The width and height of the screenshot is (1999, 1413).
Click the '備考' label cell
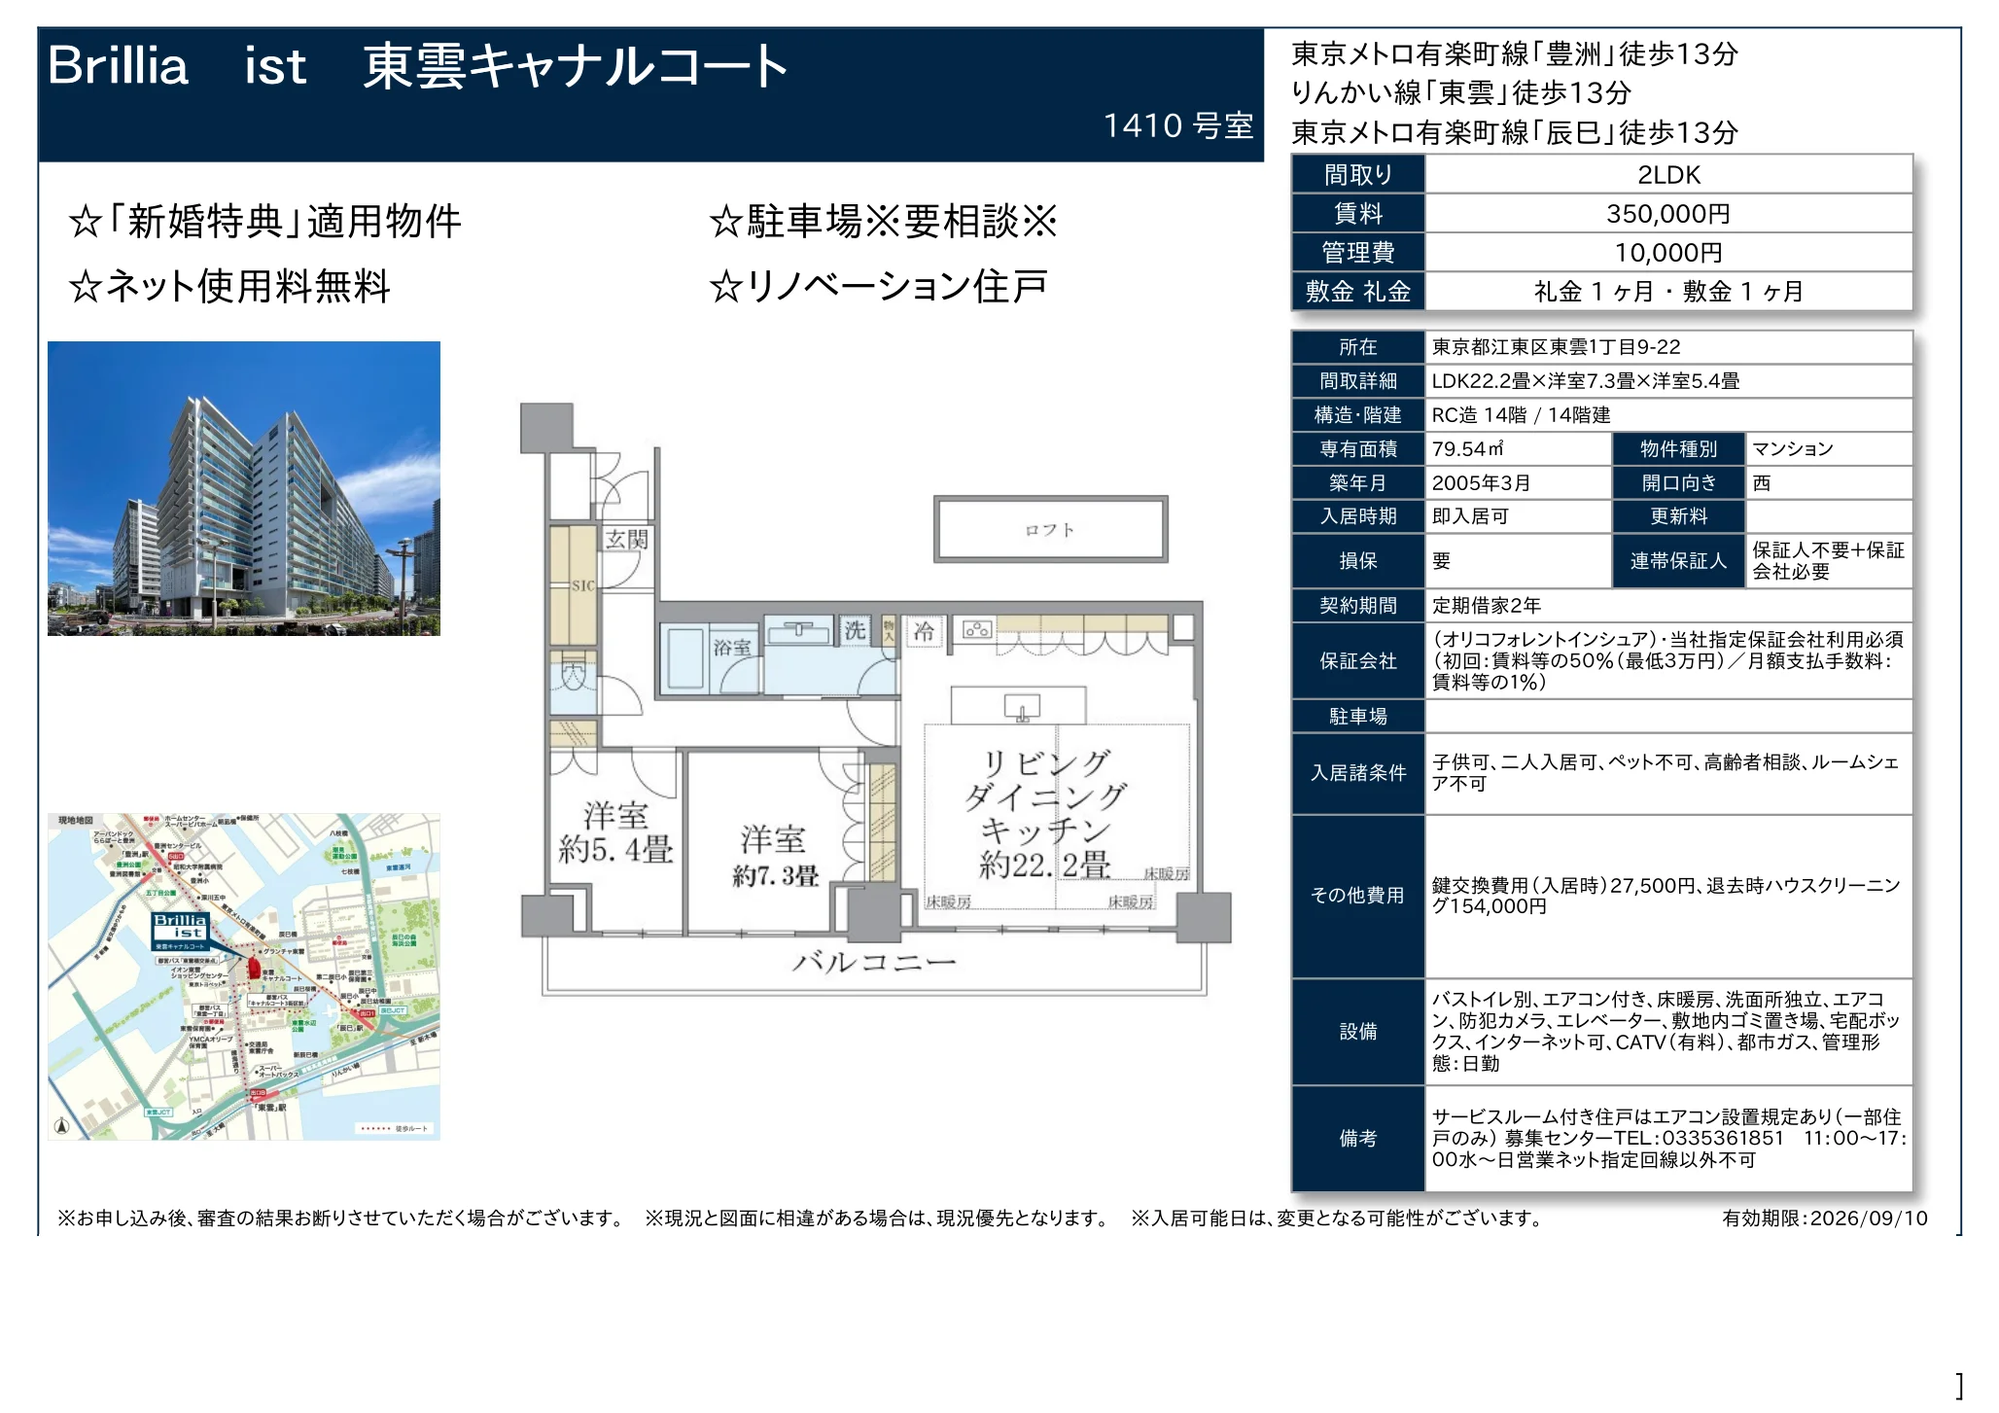pyautogui.click(x=1358, y=1139)
